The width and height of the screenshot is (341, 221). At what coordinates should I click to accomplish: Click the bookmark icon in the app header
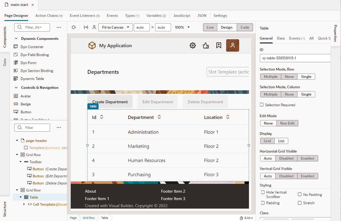click(x=219, y=45)
